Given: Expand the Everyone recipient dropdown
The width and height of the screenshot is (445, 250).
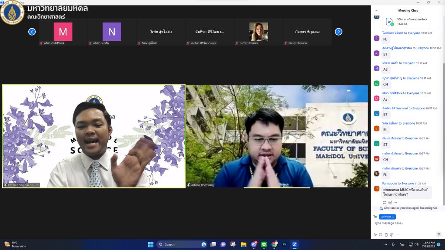Looking at the screenshot, I should [387, 217].
